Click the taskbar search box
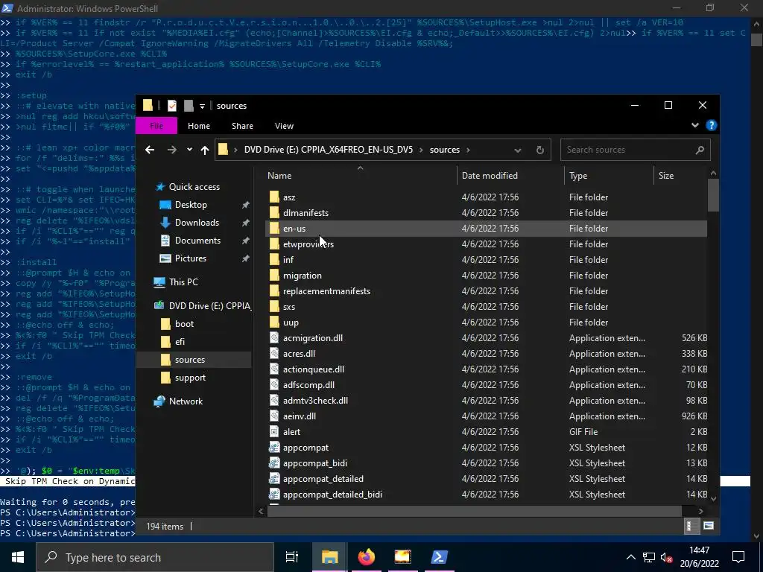This screenshot has width=763, height=572. click(155, 557)
